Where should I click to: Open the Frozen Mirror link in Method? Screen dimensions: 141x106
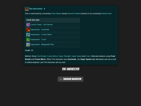point(52,56)
